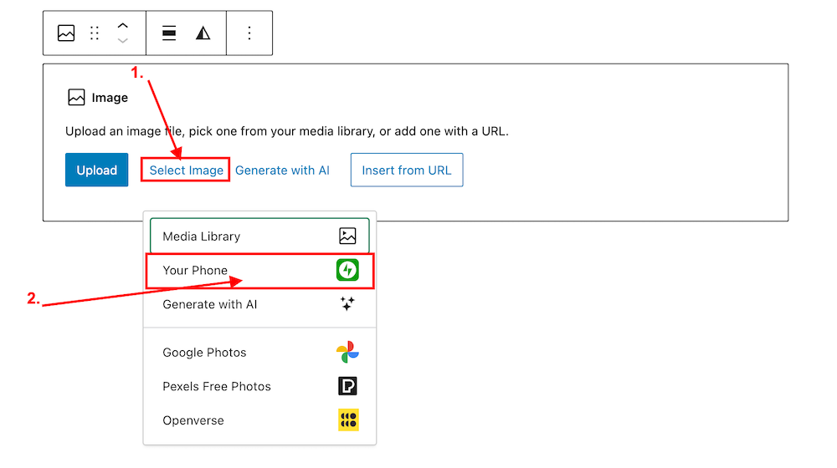Open the block options three-dot menu
Viewport: 837px width, 468px height.
tap(249, 33)
